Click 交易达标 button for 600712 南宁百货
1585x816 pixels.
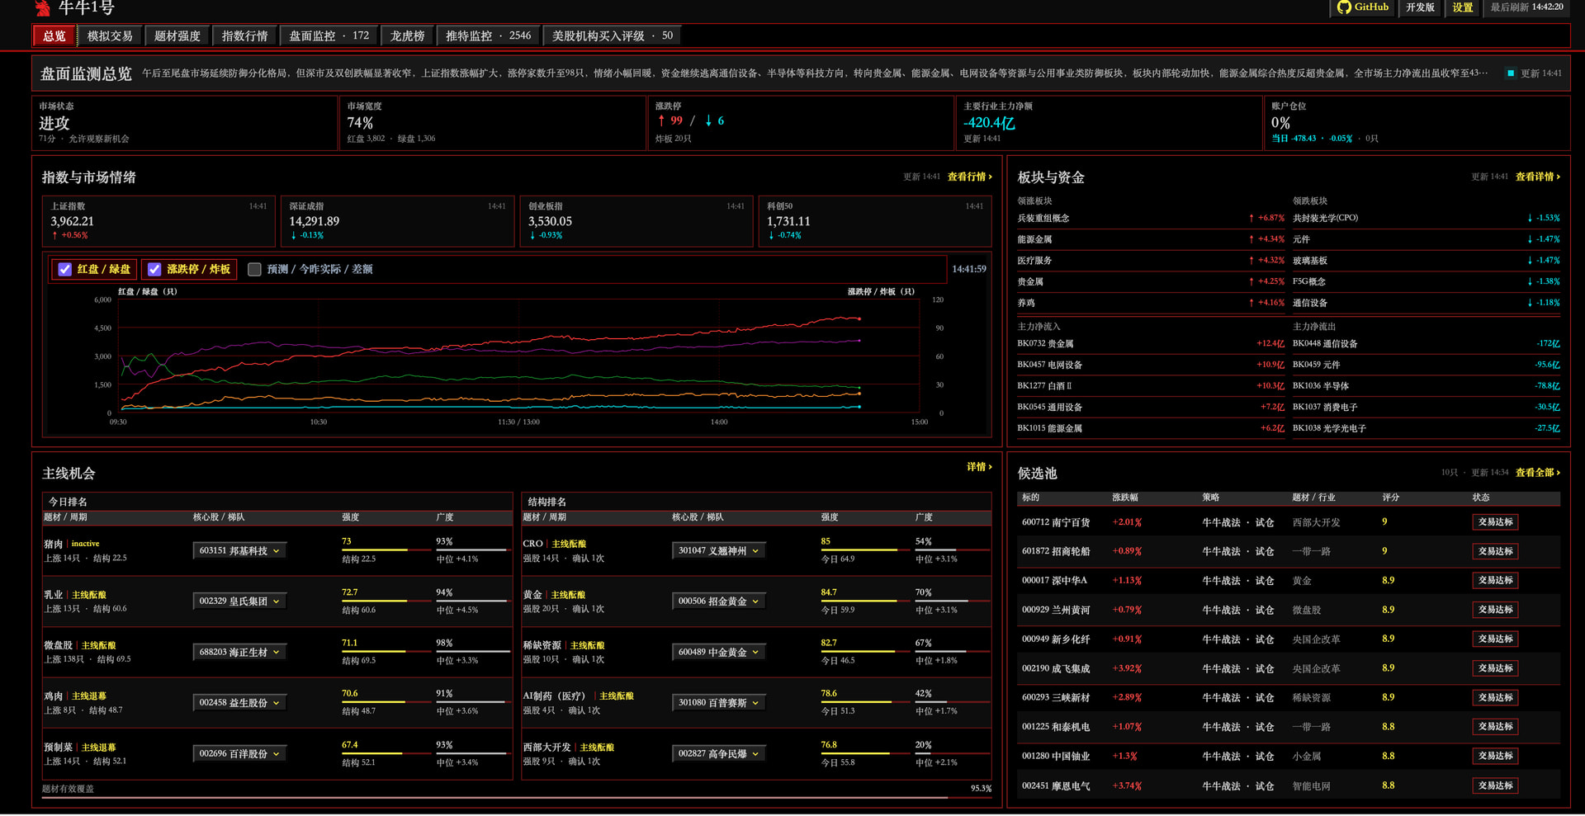click(x=1495, y=522)
